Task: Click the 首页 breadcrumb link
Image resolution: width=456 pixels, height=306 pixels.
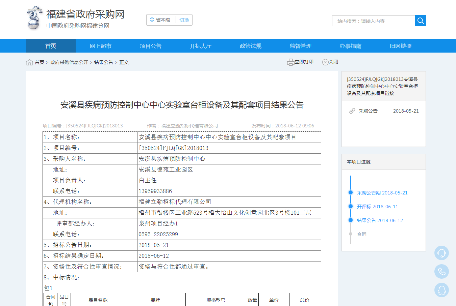Action: pos(40,62)
